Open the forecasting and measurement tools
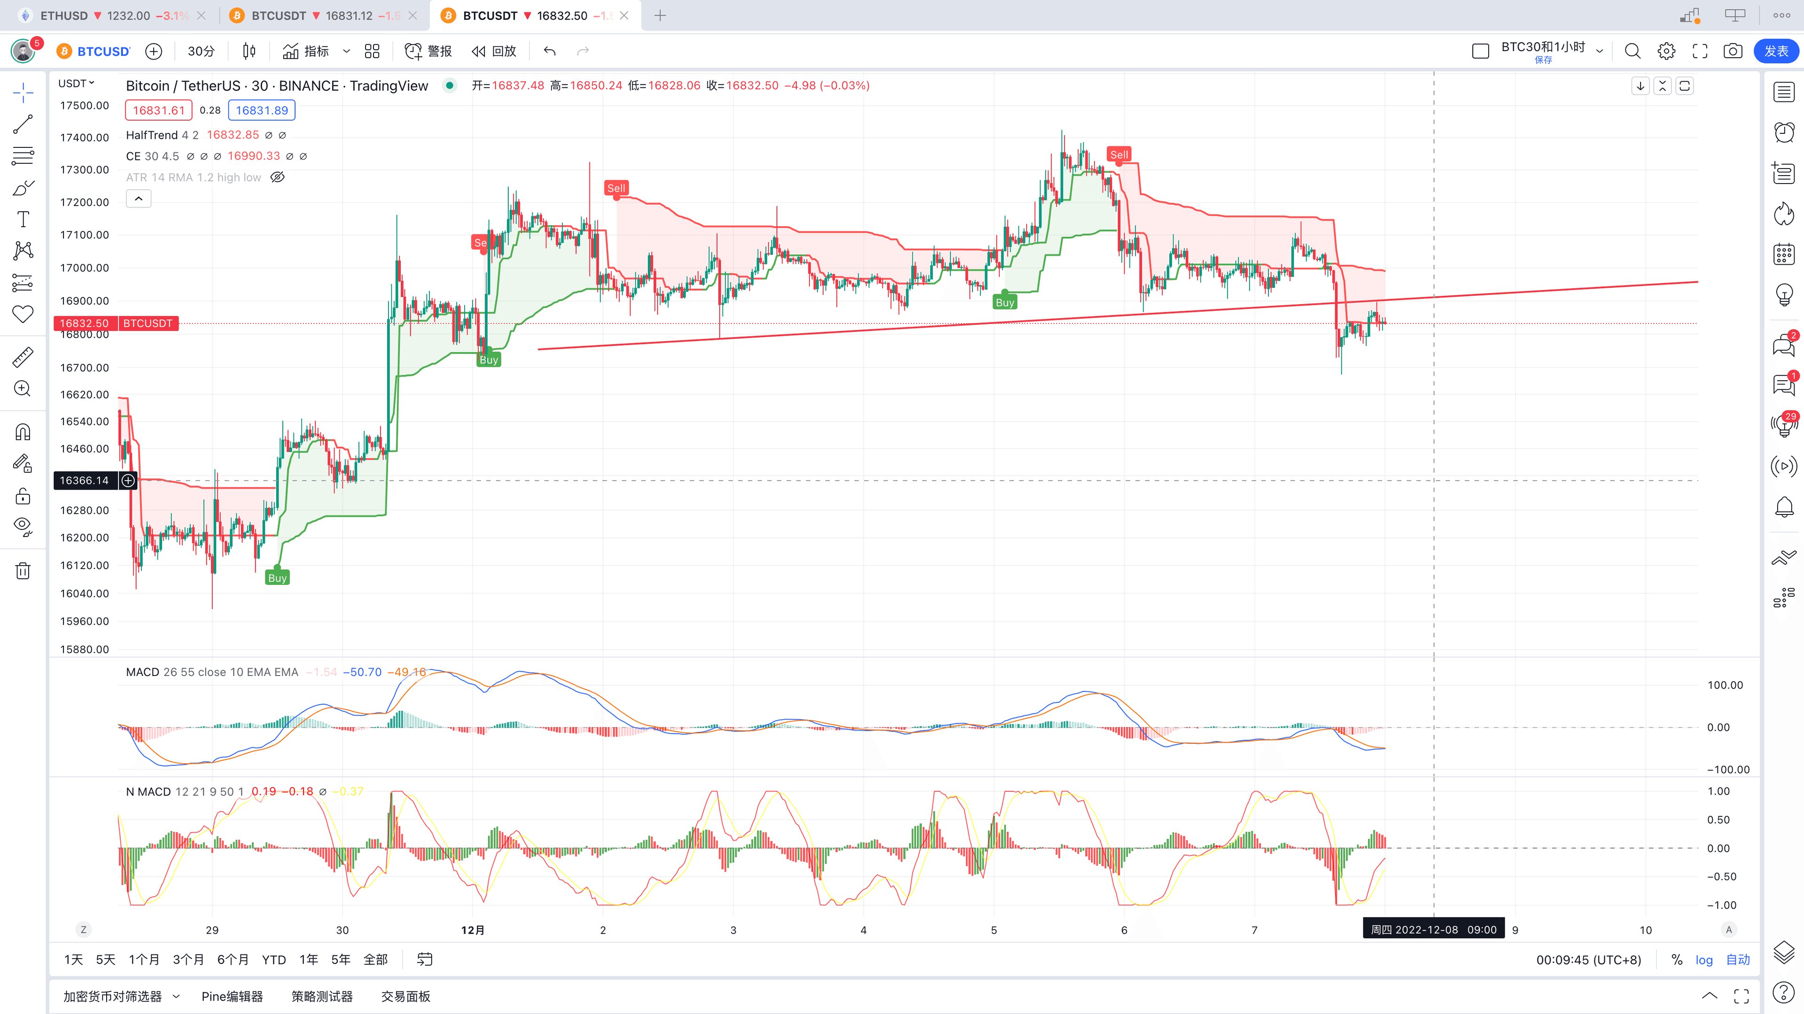This screenshot has height=1014, width=1804. [23, 283]
